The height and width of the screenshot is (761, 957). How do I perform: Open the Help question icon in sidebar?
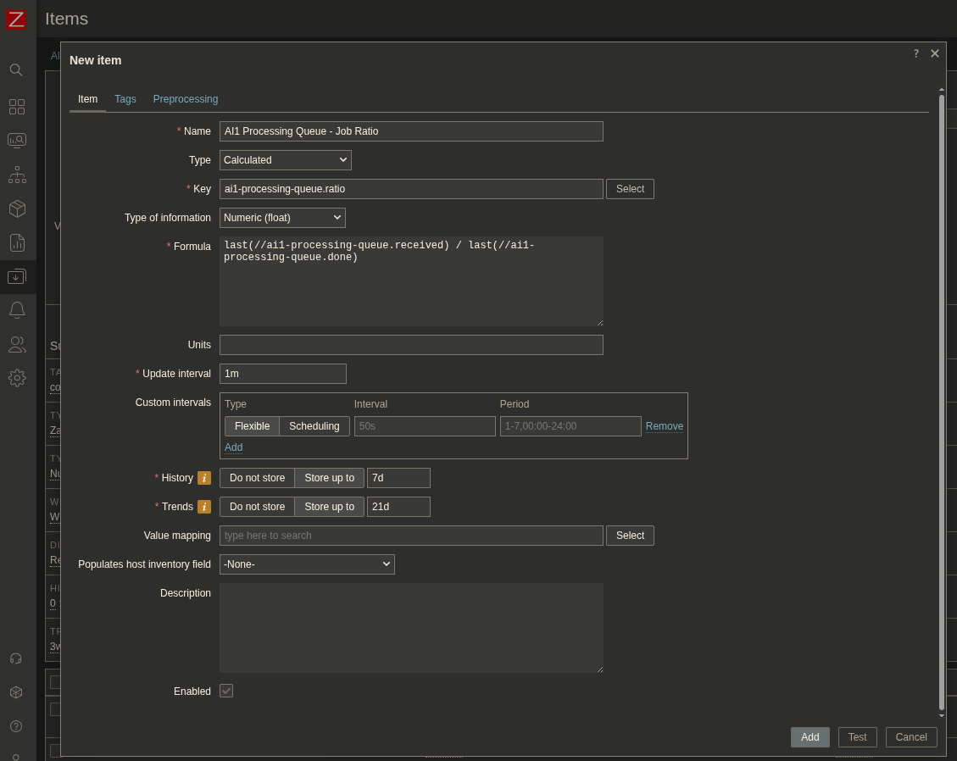[16, 726]
